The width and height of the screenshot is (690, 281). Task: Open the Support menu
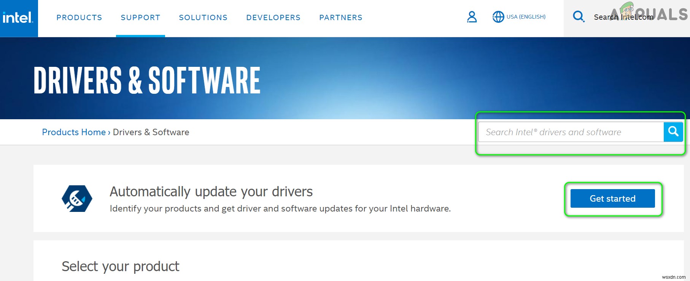click(x=140, y=17)
